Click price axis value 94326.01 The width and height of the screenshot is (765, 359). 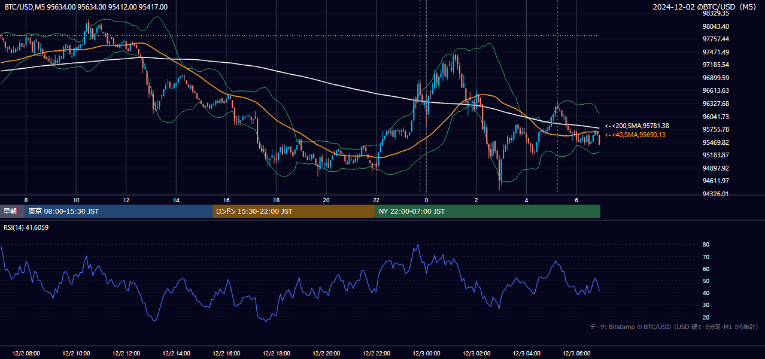pyautogui.click(x=716, y=194)
